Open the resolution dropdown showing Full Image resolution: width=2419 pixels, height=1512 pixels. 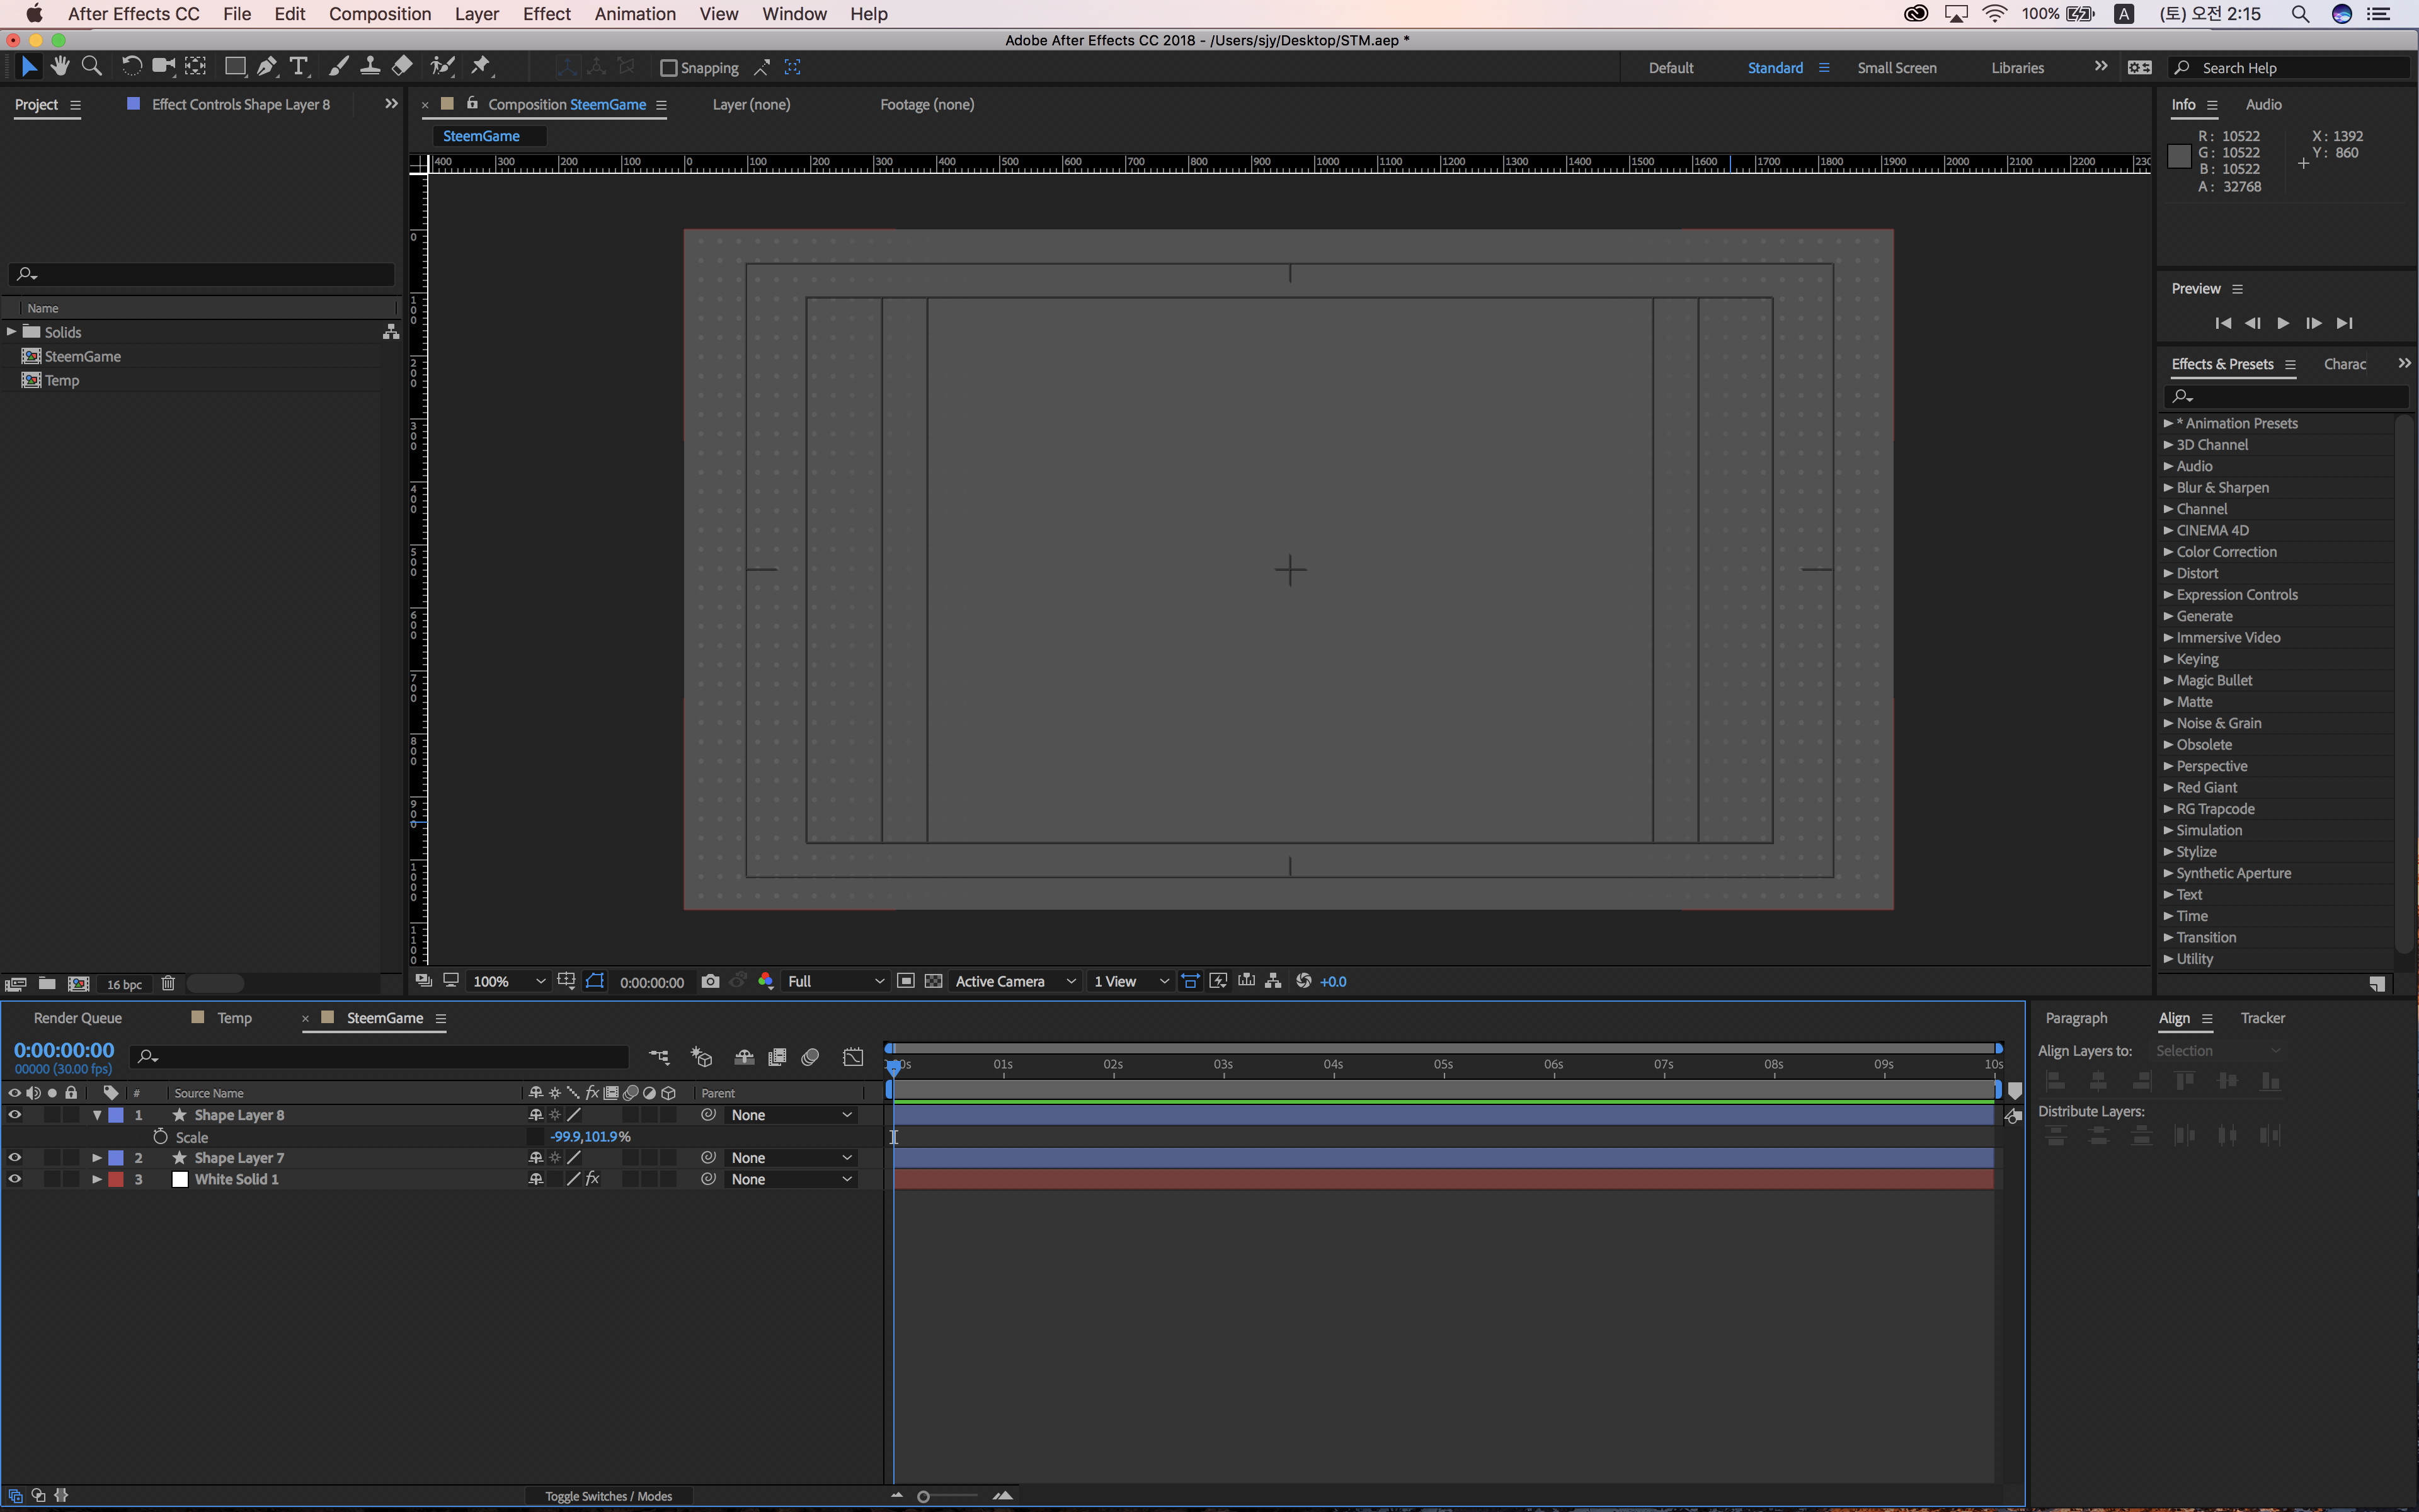(835, 981)
